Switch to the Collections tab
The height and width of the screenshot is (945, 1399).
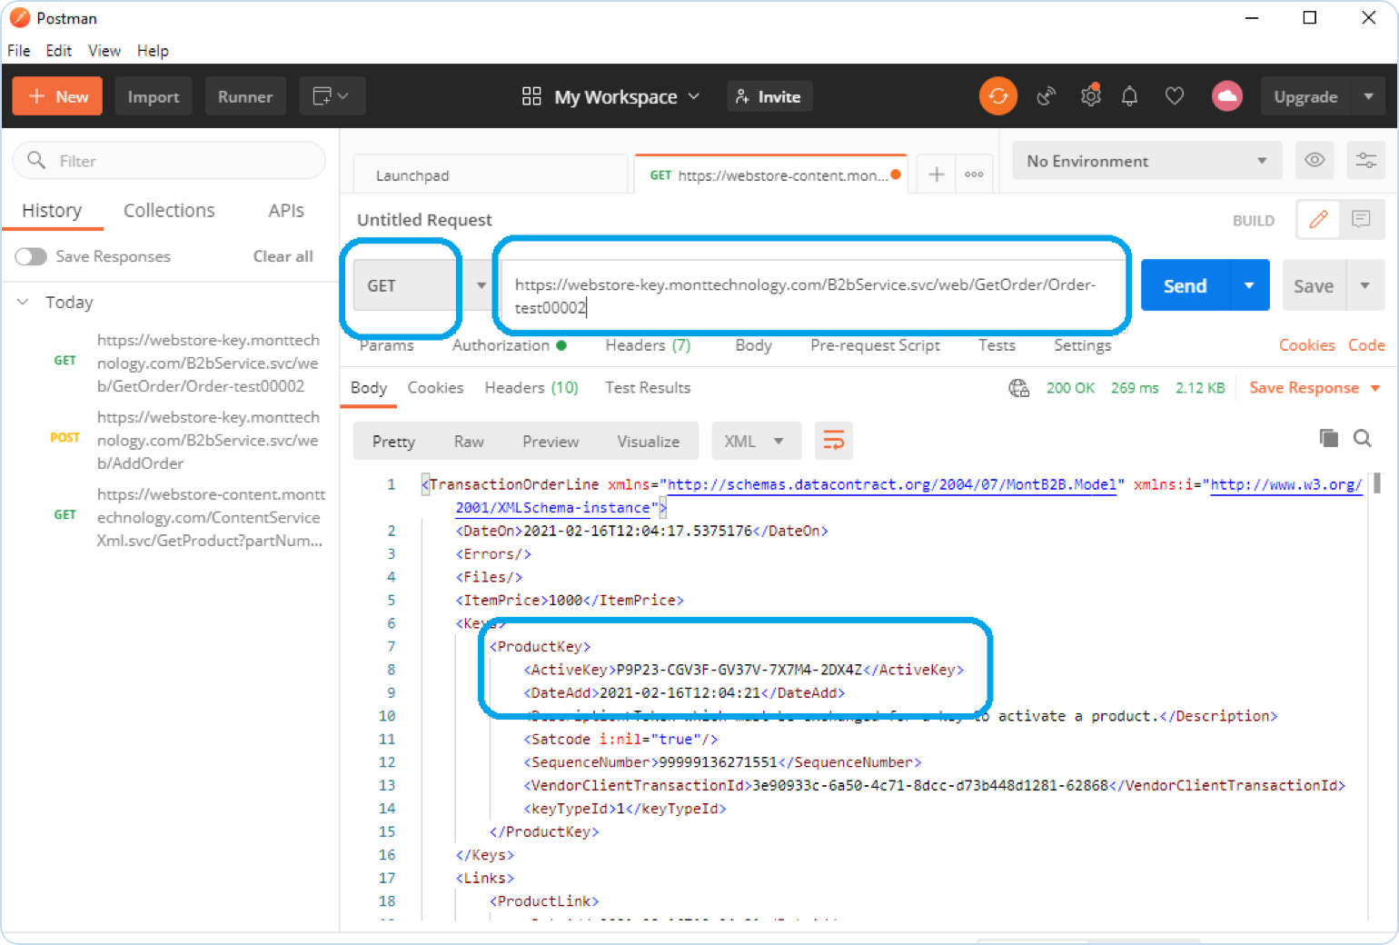(169, 211)
